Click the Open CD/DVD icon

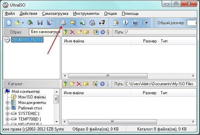pos(30,23)
